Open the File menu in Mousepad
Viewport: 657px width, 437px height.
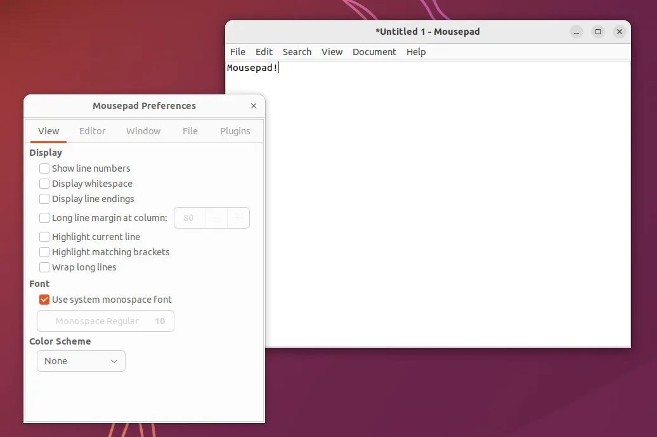[x=238, y=52]
